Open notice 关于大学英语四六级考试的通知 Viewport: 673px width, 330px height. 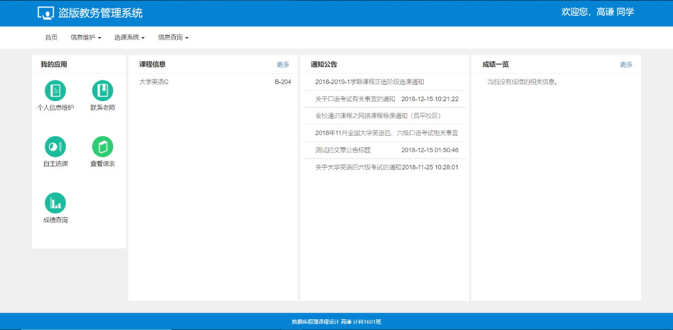[358, 167]
